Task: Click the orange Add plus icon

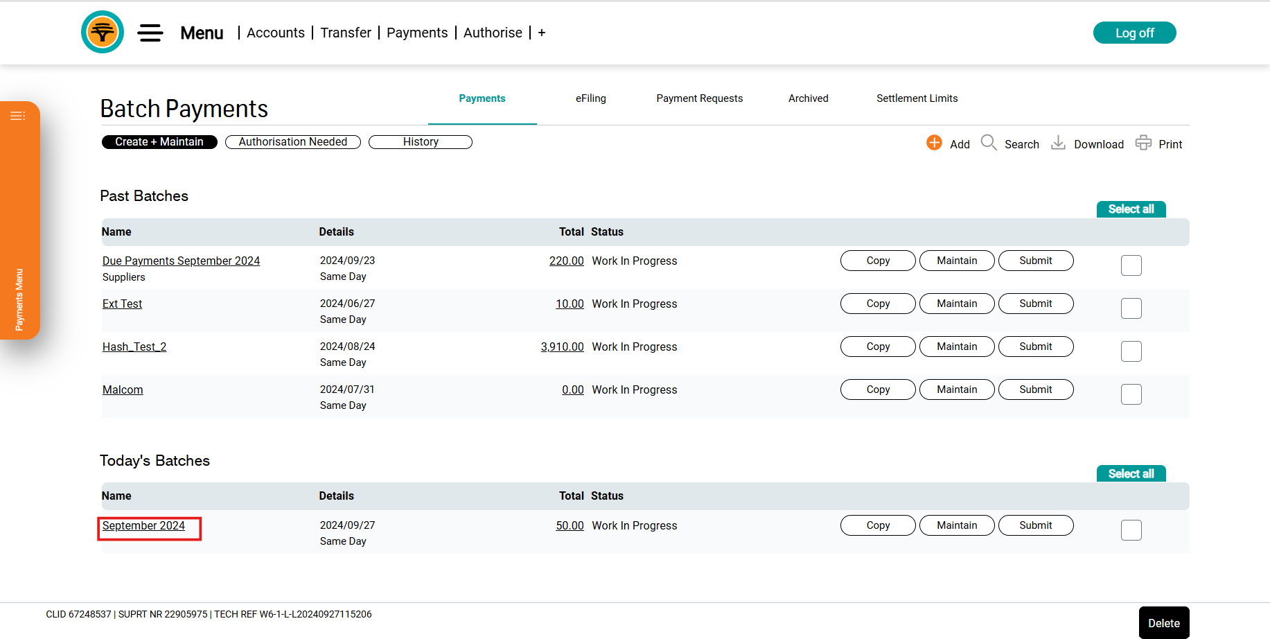Action: 934,143
